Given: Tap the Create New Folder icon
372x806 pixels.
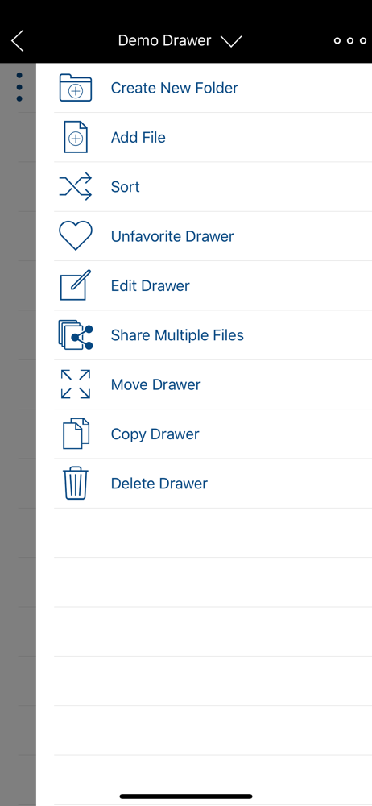Looking at the screenshot, I should point(76,88).
